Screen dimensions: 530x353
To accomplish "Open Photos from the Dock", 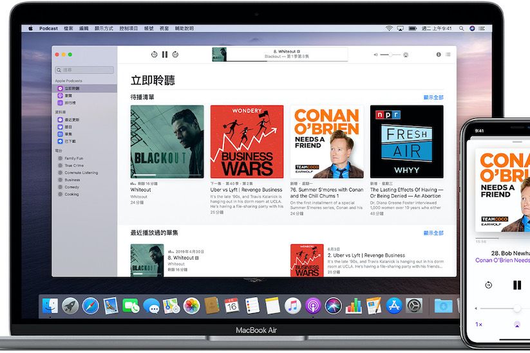I will [x=192, y=306].
